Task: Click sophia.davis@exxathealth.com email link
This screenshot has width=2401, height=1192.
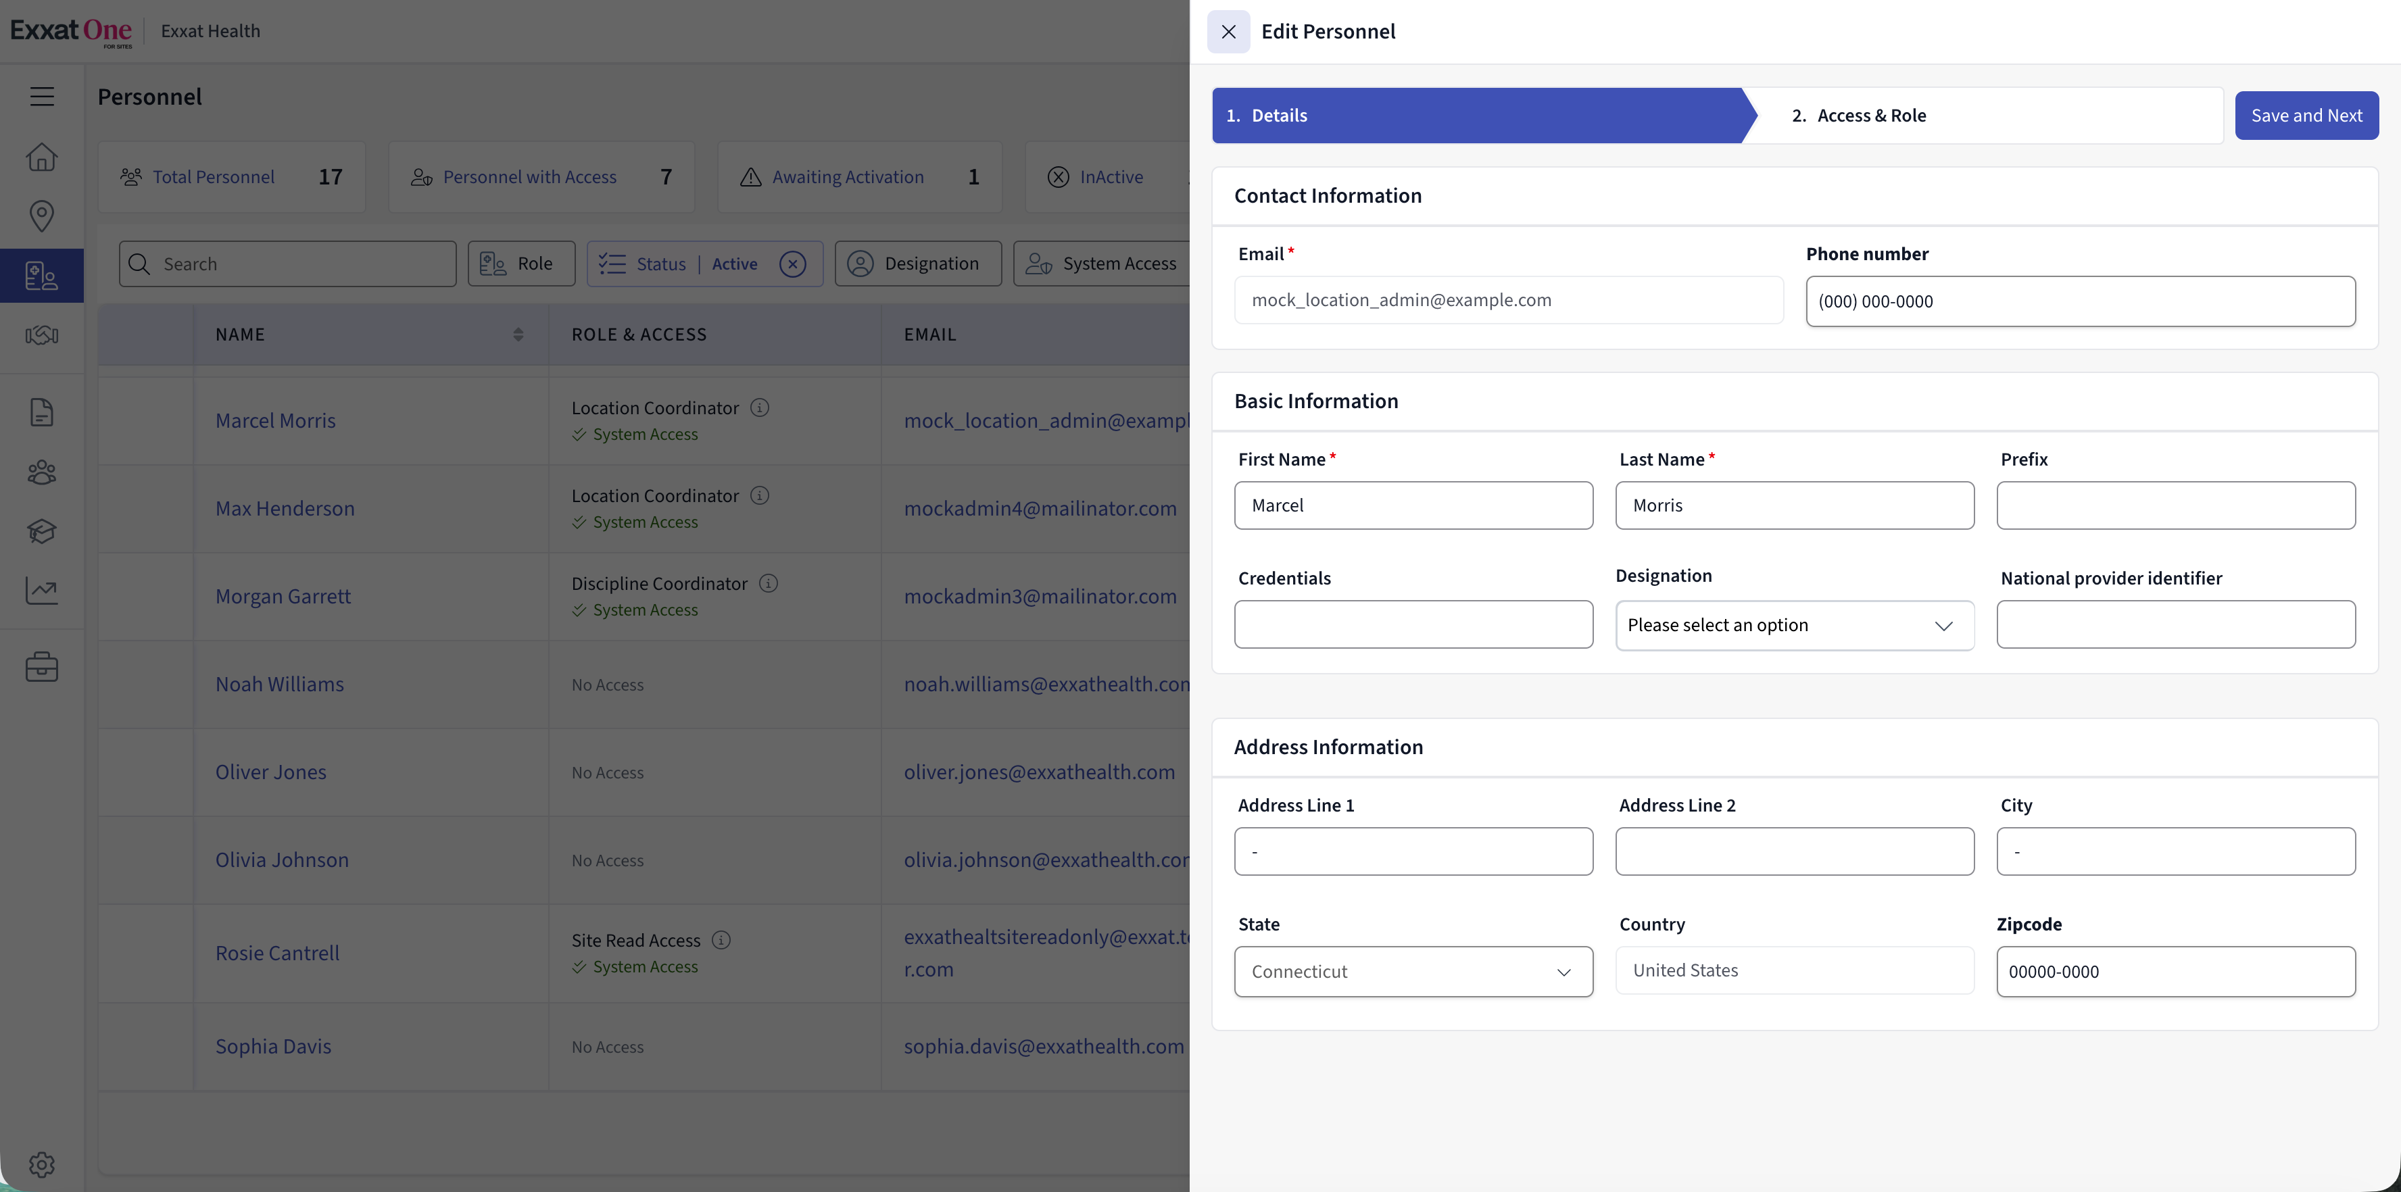Action: [x=1044, y=1047]
